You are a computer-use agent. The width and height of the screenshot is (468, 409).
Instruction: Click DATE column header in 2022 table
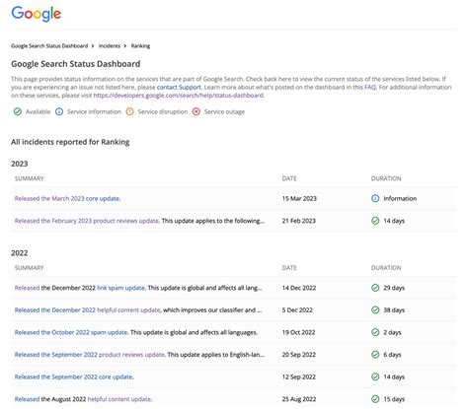tap(289, 268)
